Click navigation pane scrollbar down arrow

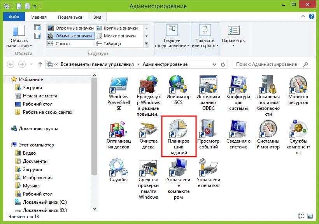[x=94, y=209]
